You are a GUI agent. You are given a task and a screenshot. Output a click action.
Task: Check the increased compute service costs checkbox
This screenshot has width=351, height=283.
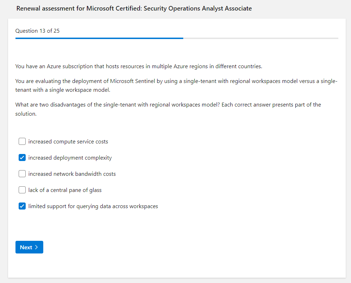coord(22,142)
